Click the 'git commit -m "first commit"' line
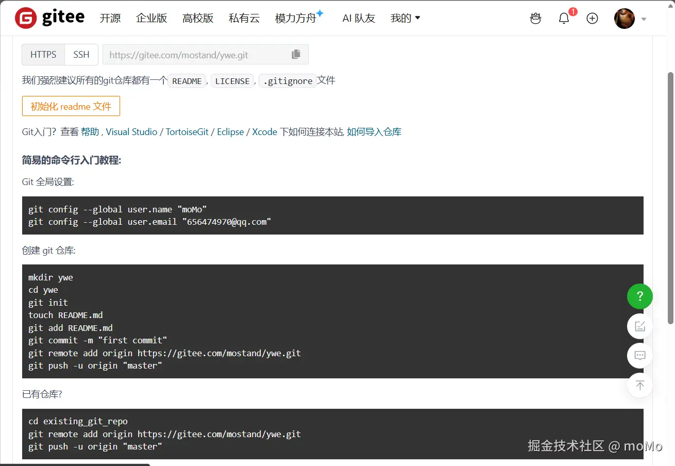Viewport: 675px width, 466px height. (x=98, y=340)
